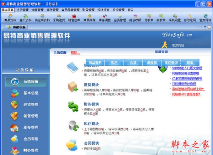Viewport: 213px width, 155px height.
Task: Select 财务管理 in sidebar navigation
Action: pos(25,150)
